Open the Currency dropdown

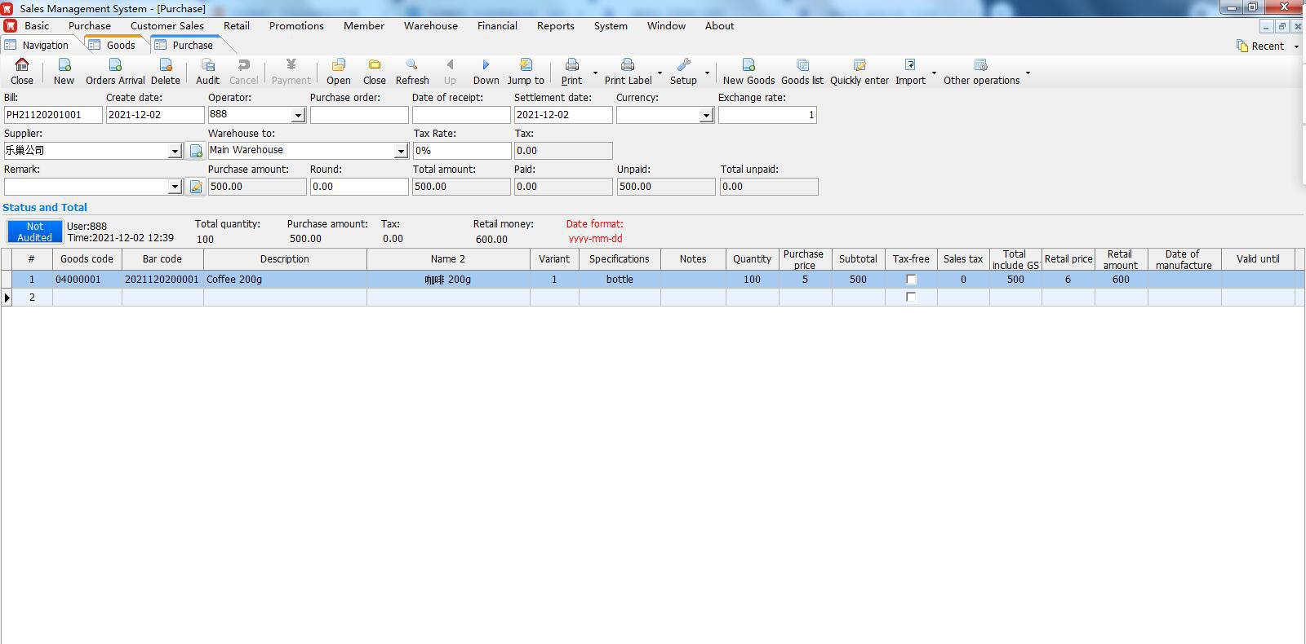[706, 115]
